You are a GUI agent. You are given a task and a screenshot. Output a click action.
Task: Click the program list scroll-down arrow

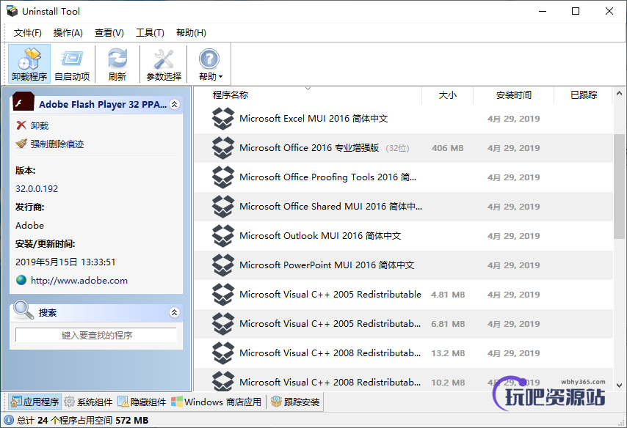620,385
